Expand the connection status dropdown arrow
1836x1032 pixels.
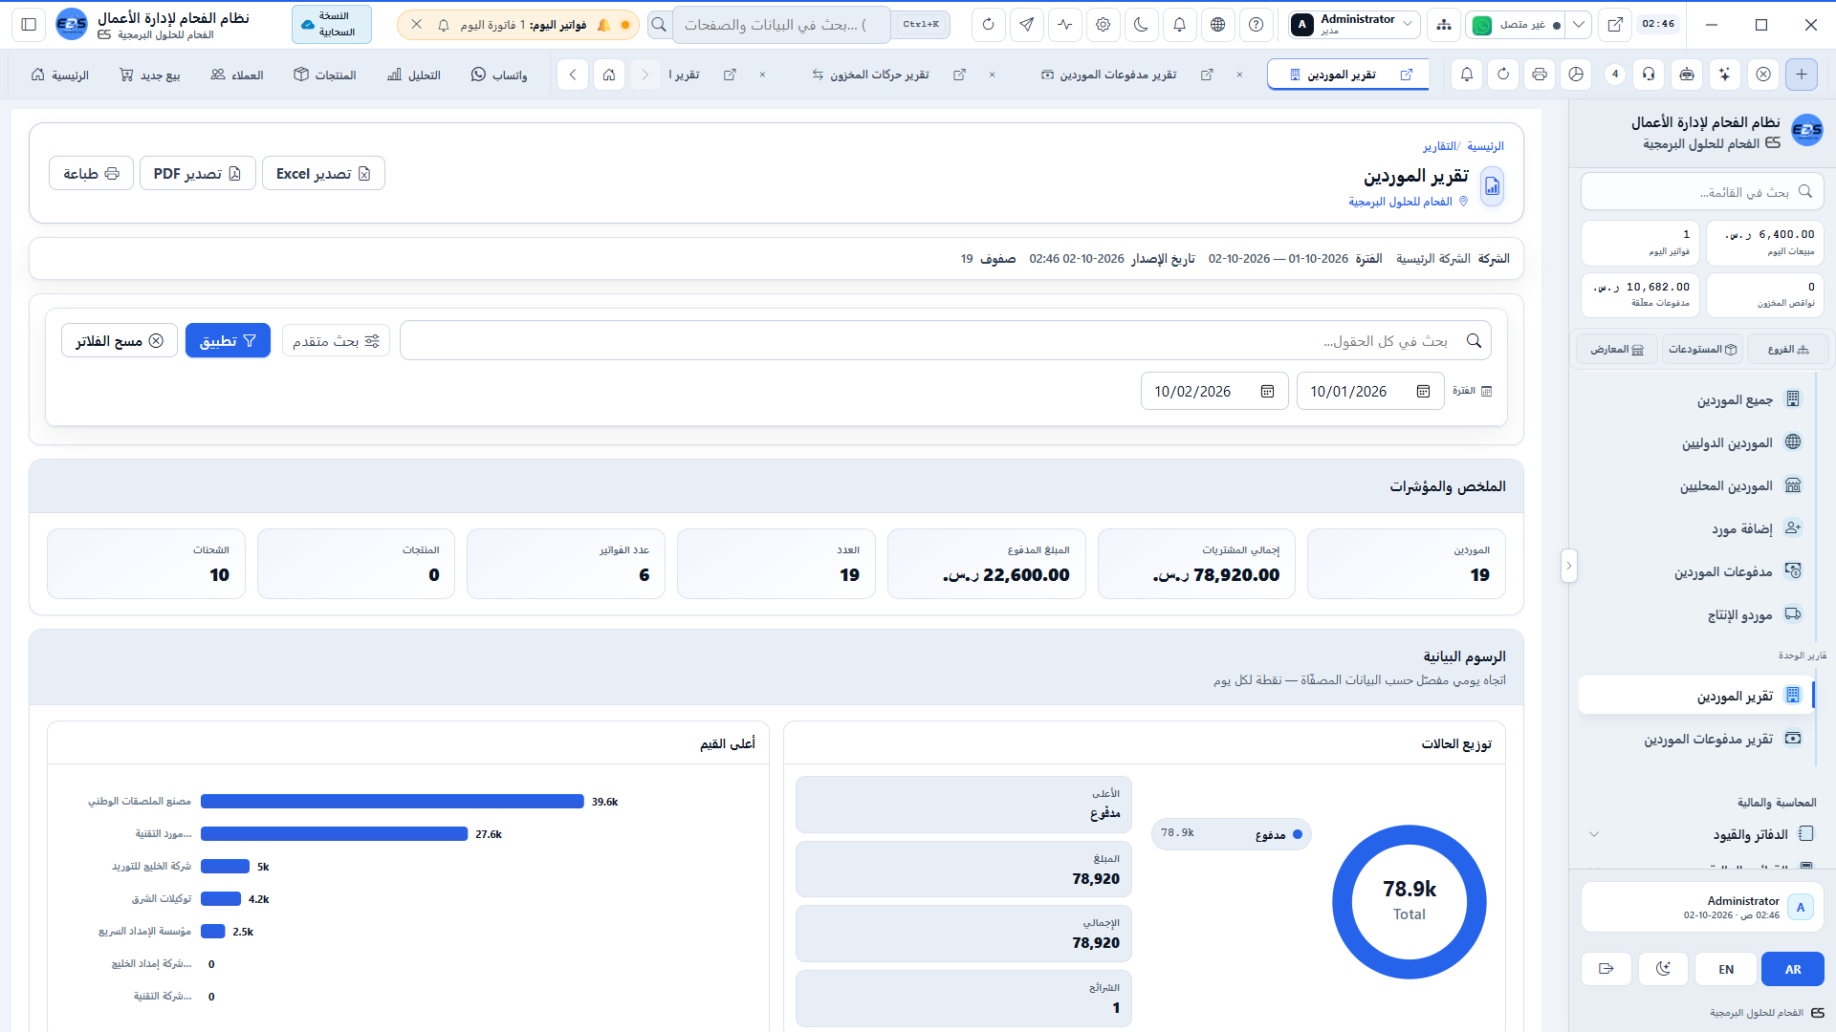pyautogui.click(x=1579, y=25)
